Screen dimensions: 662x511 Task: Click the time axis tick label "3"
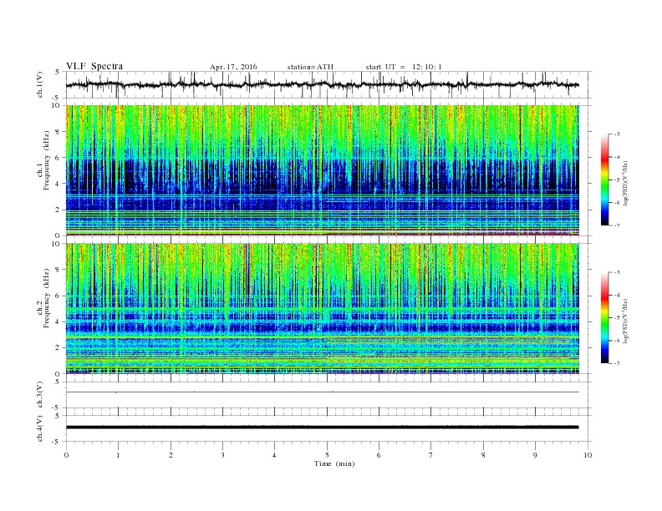[x=222, y=455]
